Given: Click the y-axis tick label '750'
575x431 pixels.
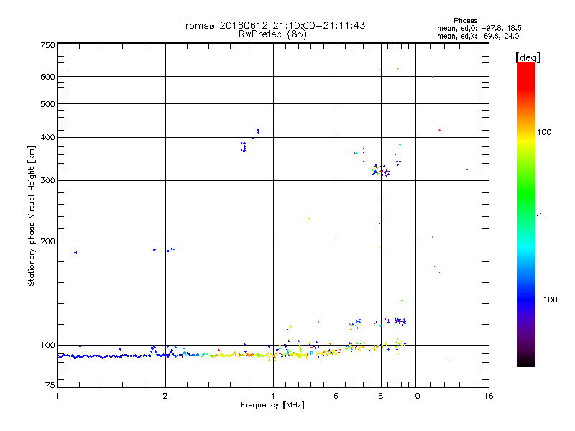Looking at the screenshot, I should click(47, 45).
